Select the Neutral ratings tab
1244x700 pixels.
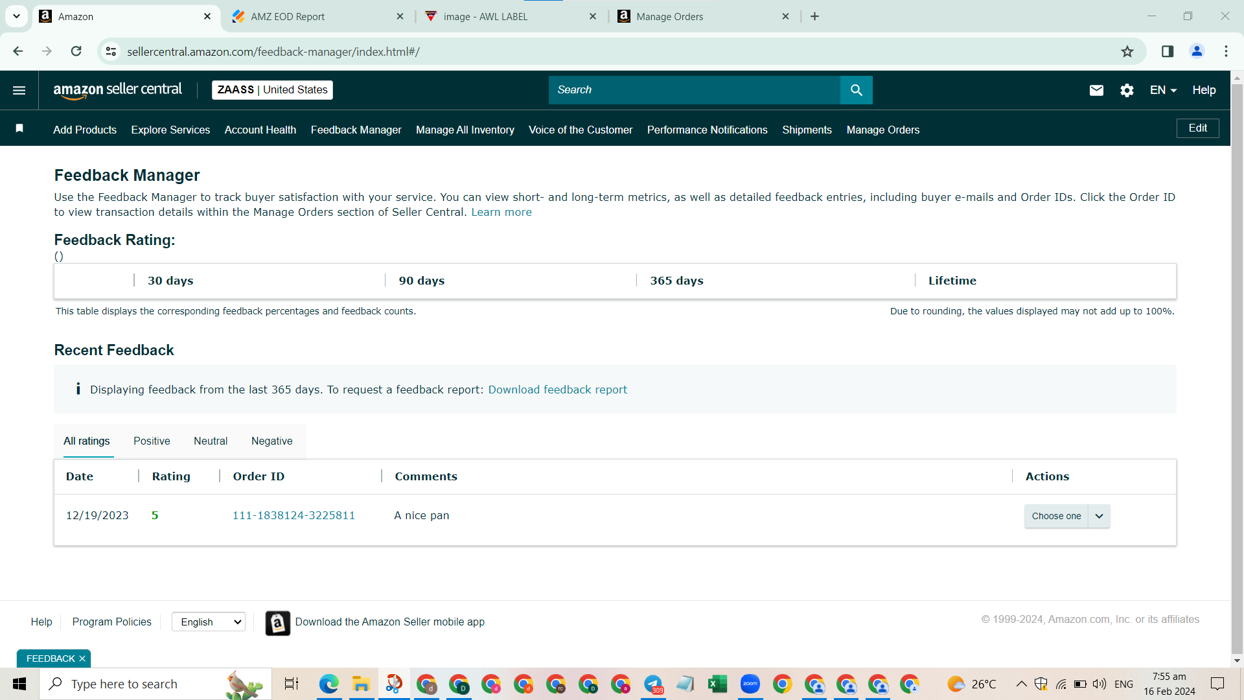[211, 441]
